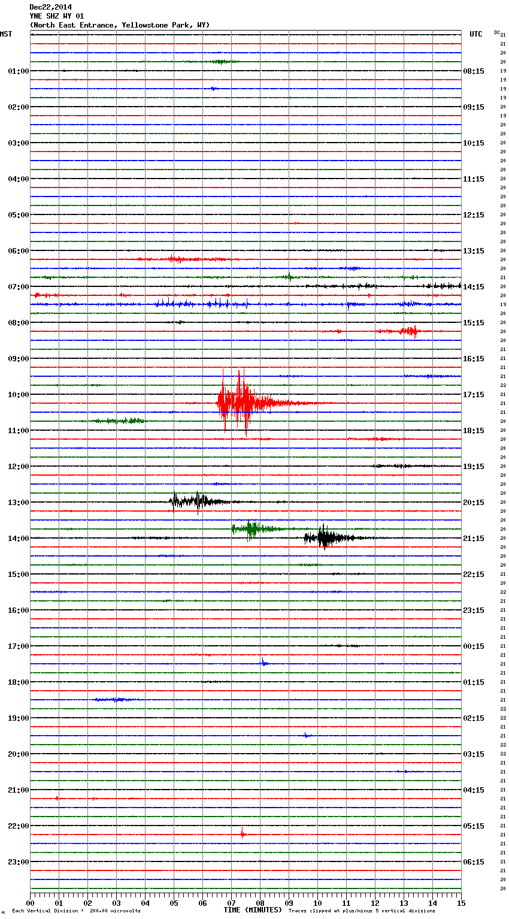Select the 20:00 MST time label
The image size is (509, 919).
pos(19,754)
